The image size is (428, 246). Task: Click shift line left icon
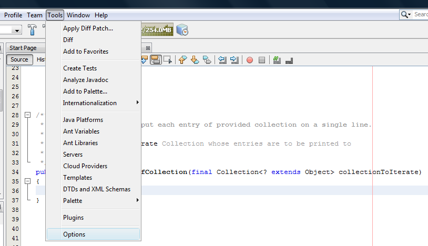[222, 60]
